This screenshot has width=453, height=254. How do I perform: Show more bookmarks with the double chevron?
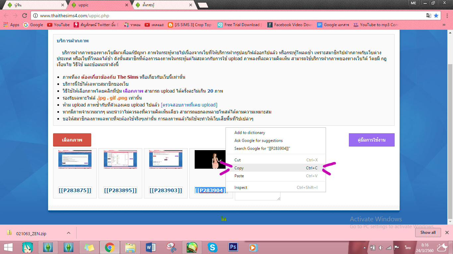point(444,25)
